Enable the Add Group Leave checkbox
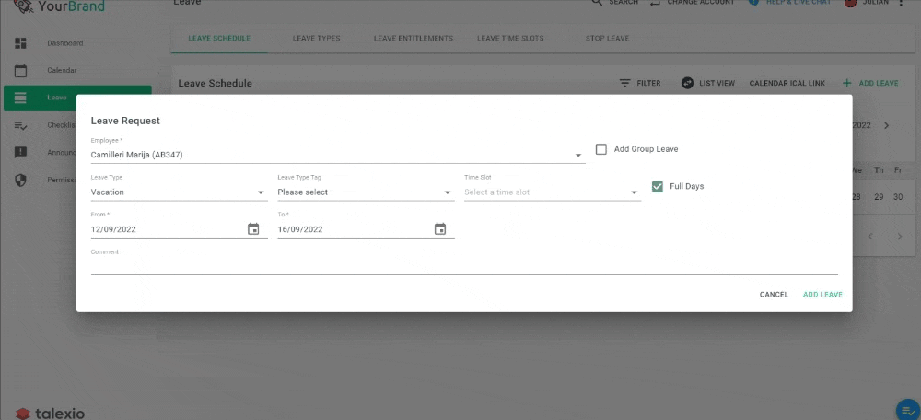The height and width of the screenshot is (420, 921). 600,149
